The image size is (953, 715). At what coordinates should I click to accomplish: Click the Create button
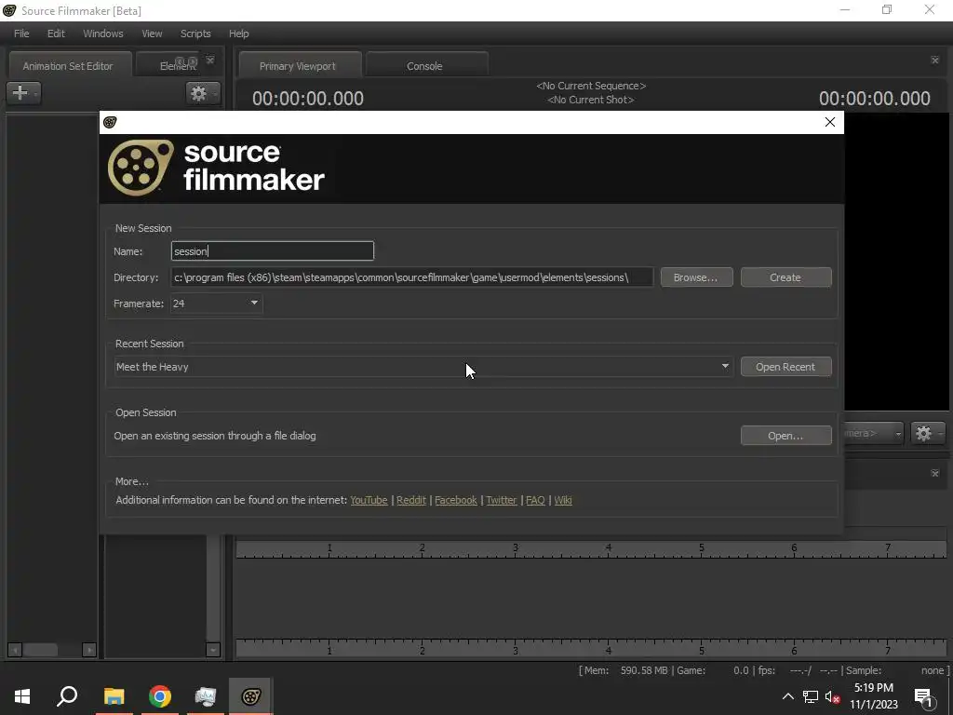785,277
